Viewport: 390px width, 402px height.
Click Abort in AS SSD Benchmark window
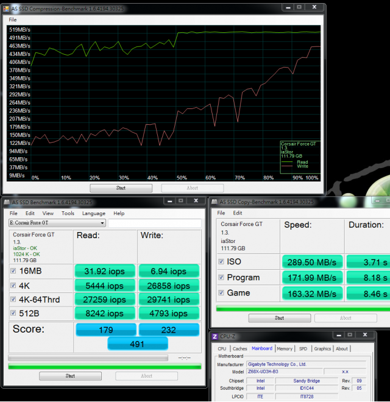pos(146,376)
